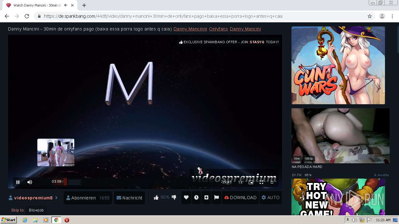The height and width of the screenshot is (224, 399).
Task: Click the hover preview thumbnail
Action: click(x=56, y=152)
